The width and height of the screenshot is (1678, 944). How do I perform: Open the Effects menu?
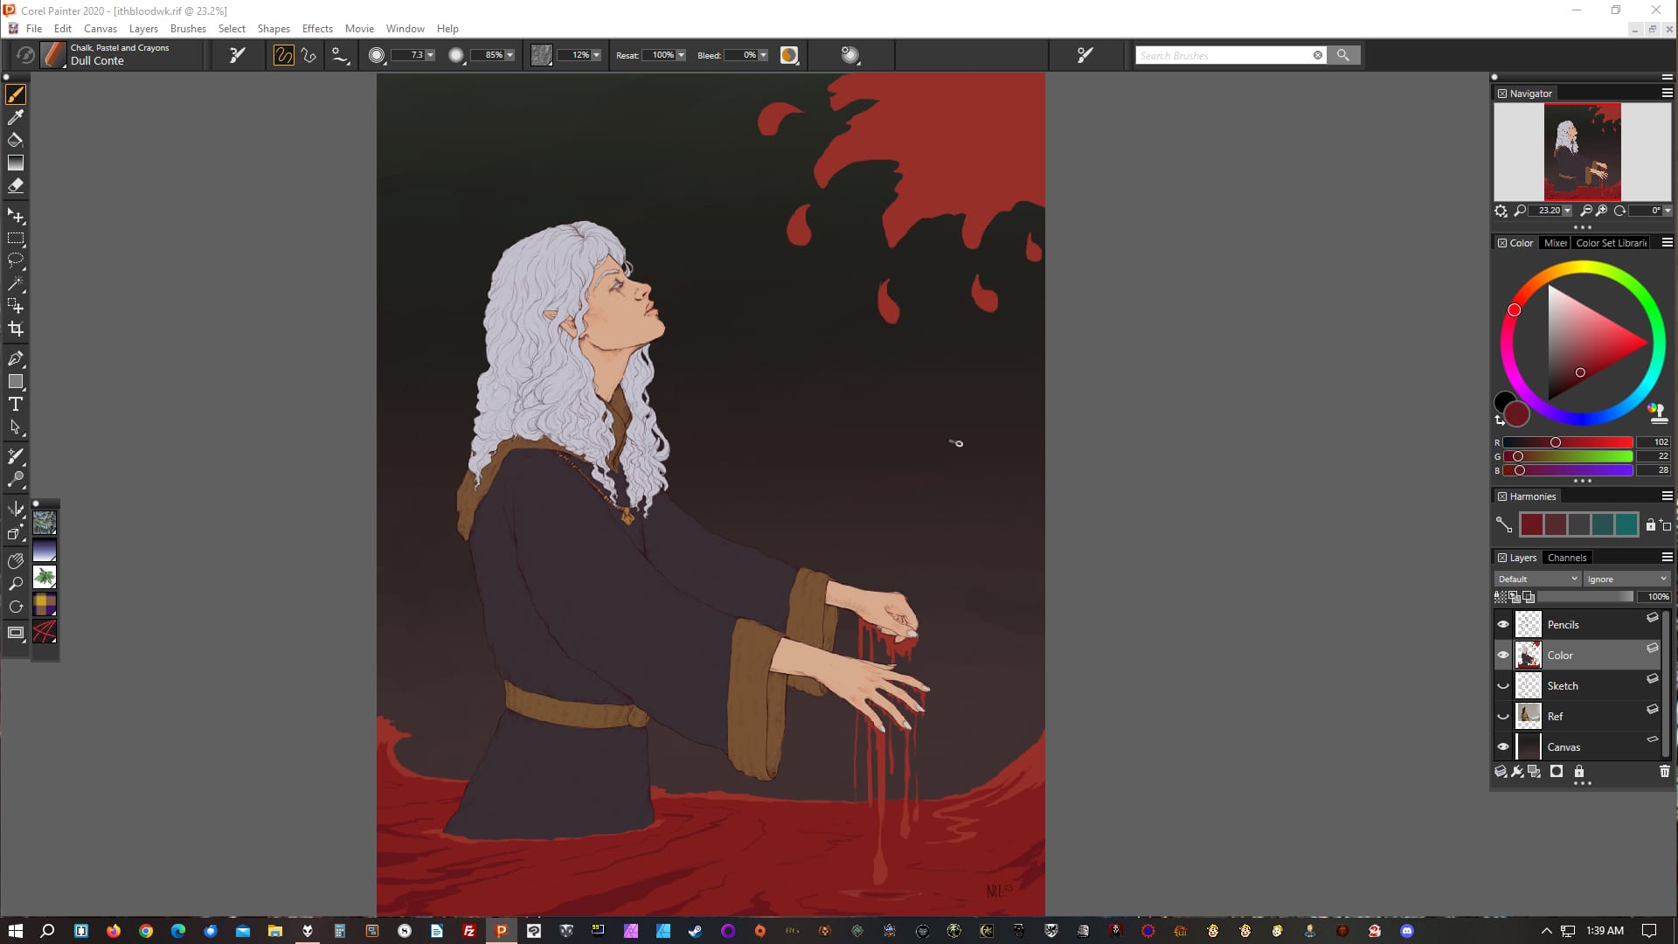click(317, 29)
